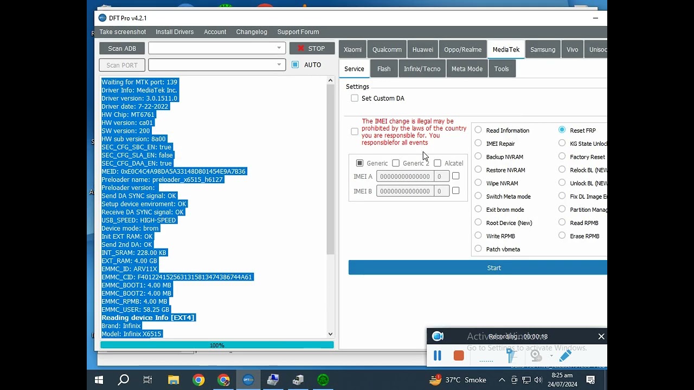Expand the ADB device dropdown

279,48
